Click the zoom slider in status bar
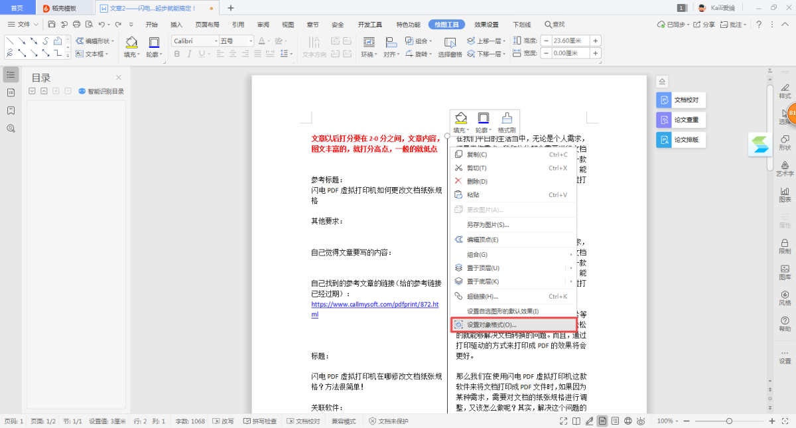 tap(729, 421)
